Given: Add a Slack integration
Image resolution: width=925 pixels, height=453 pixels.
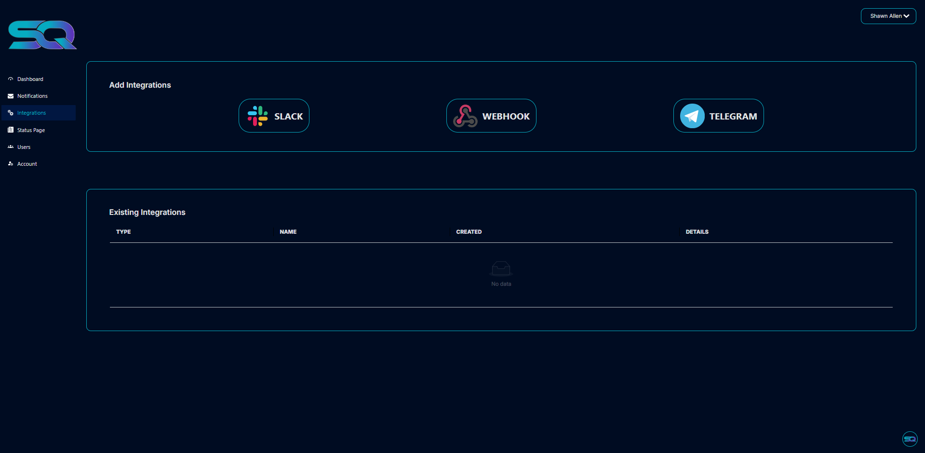Looking at the screenshot, I should tap(274, 116).
